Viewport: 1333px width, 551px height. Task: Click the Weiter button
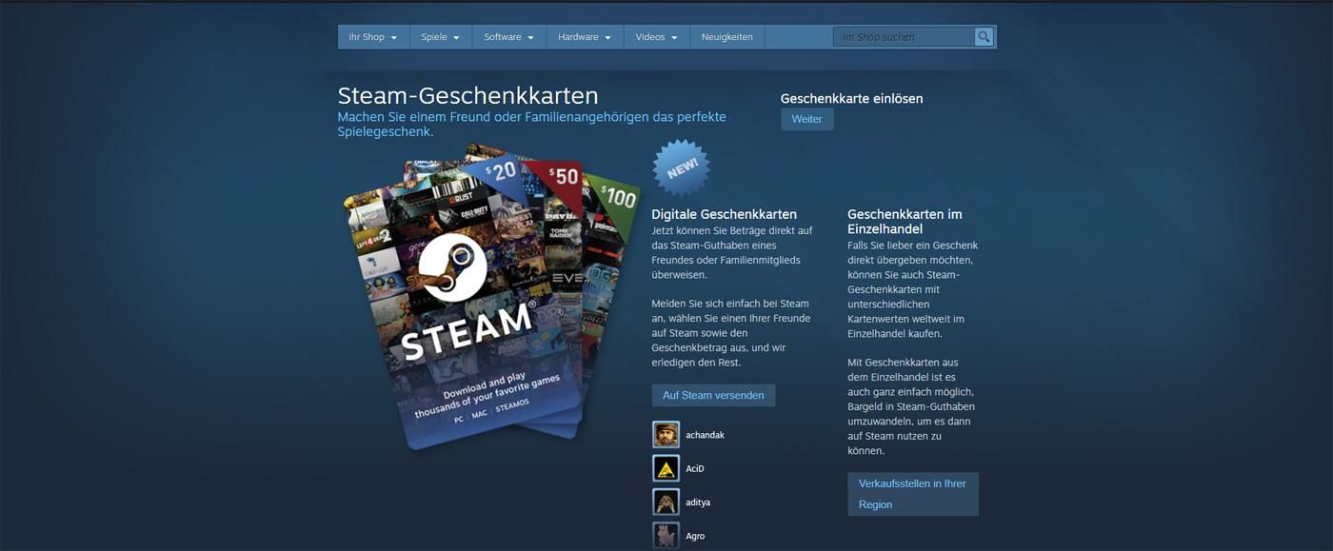[806, 119]
